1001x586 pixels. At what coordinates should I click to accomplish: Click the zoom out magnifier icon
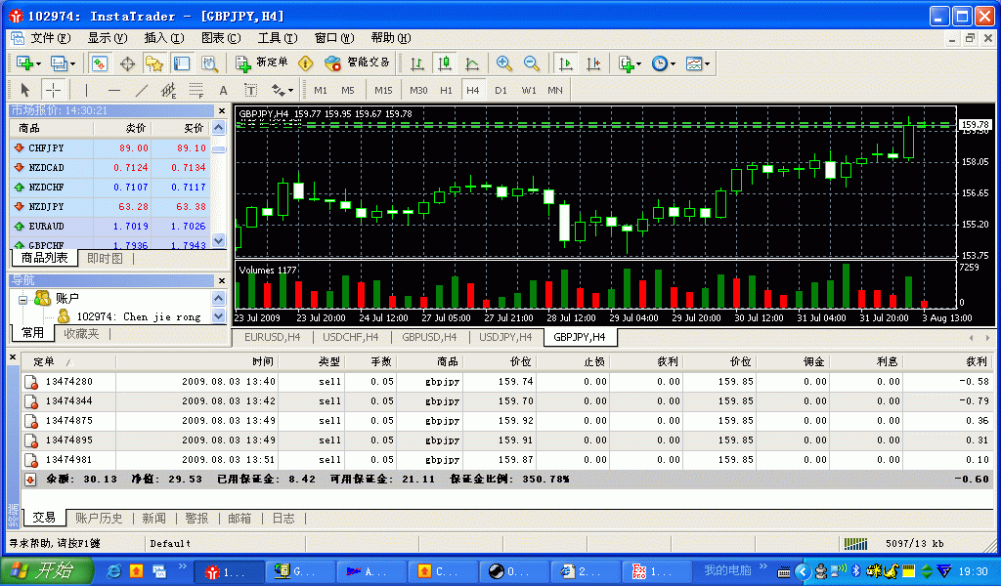[532, 63]
